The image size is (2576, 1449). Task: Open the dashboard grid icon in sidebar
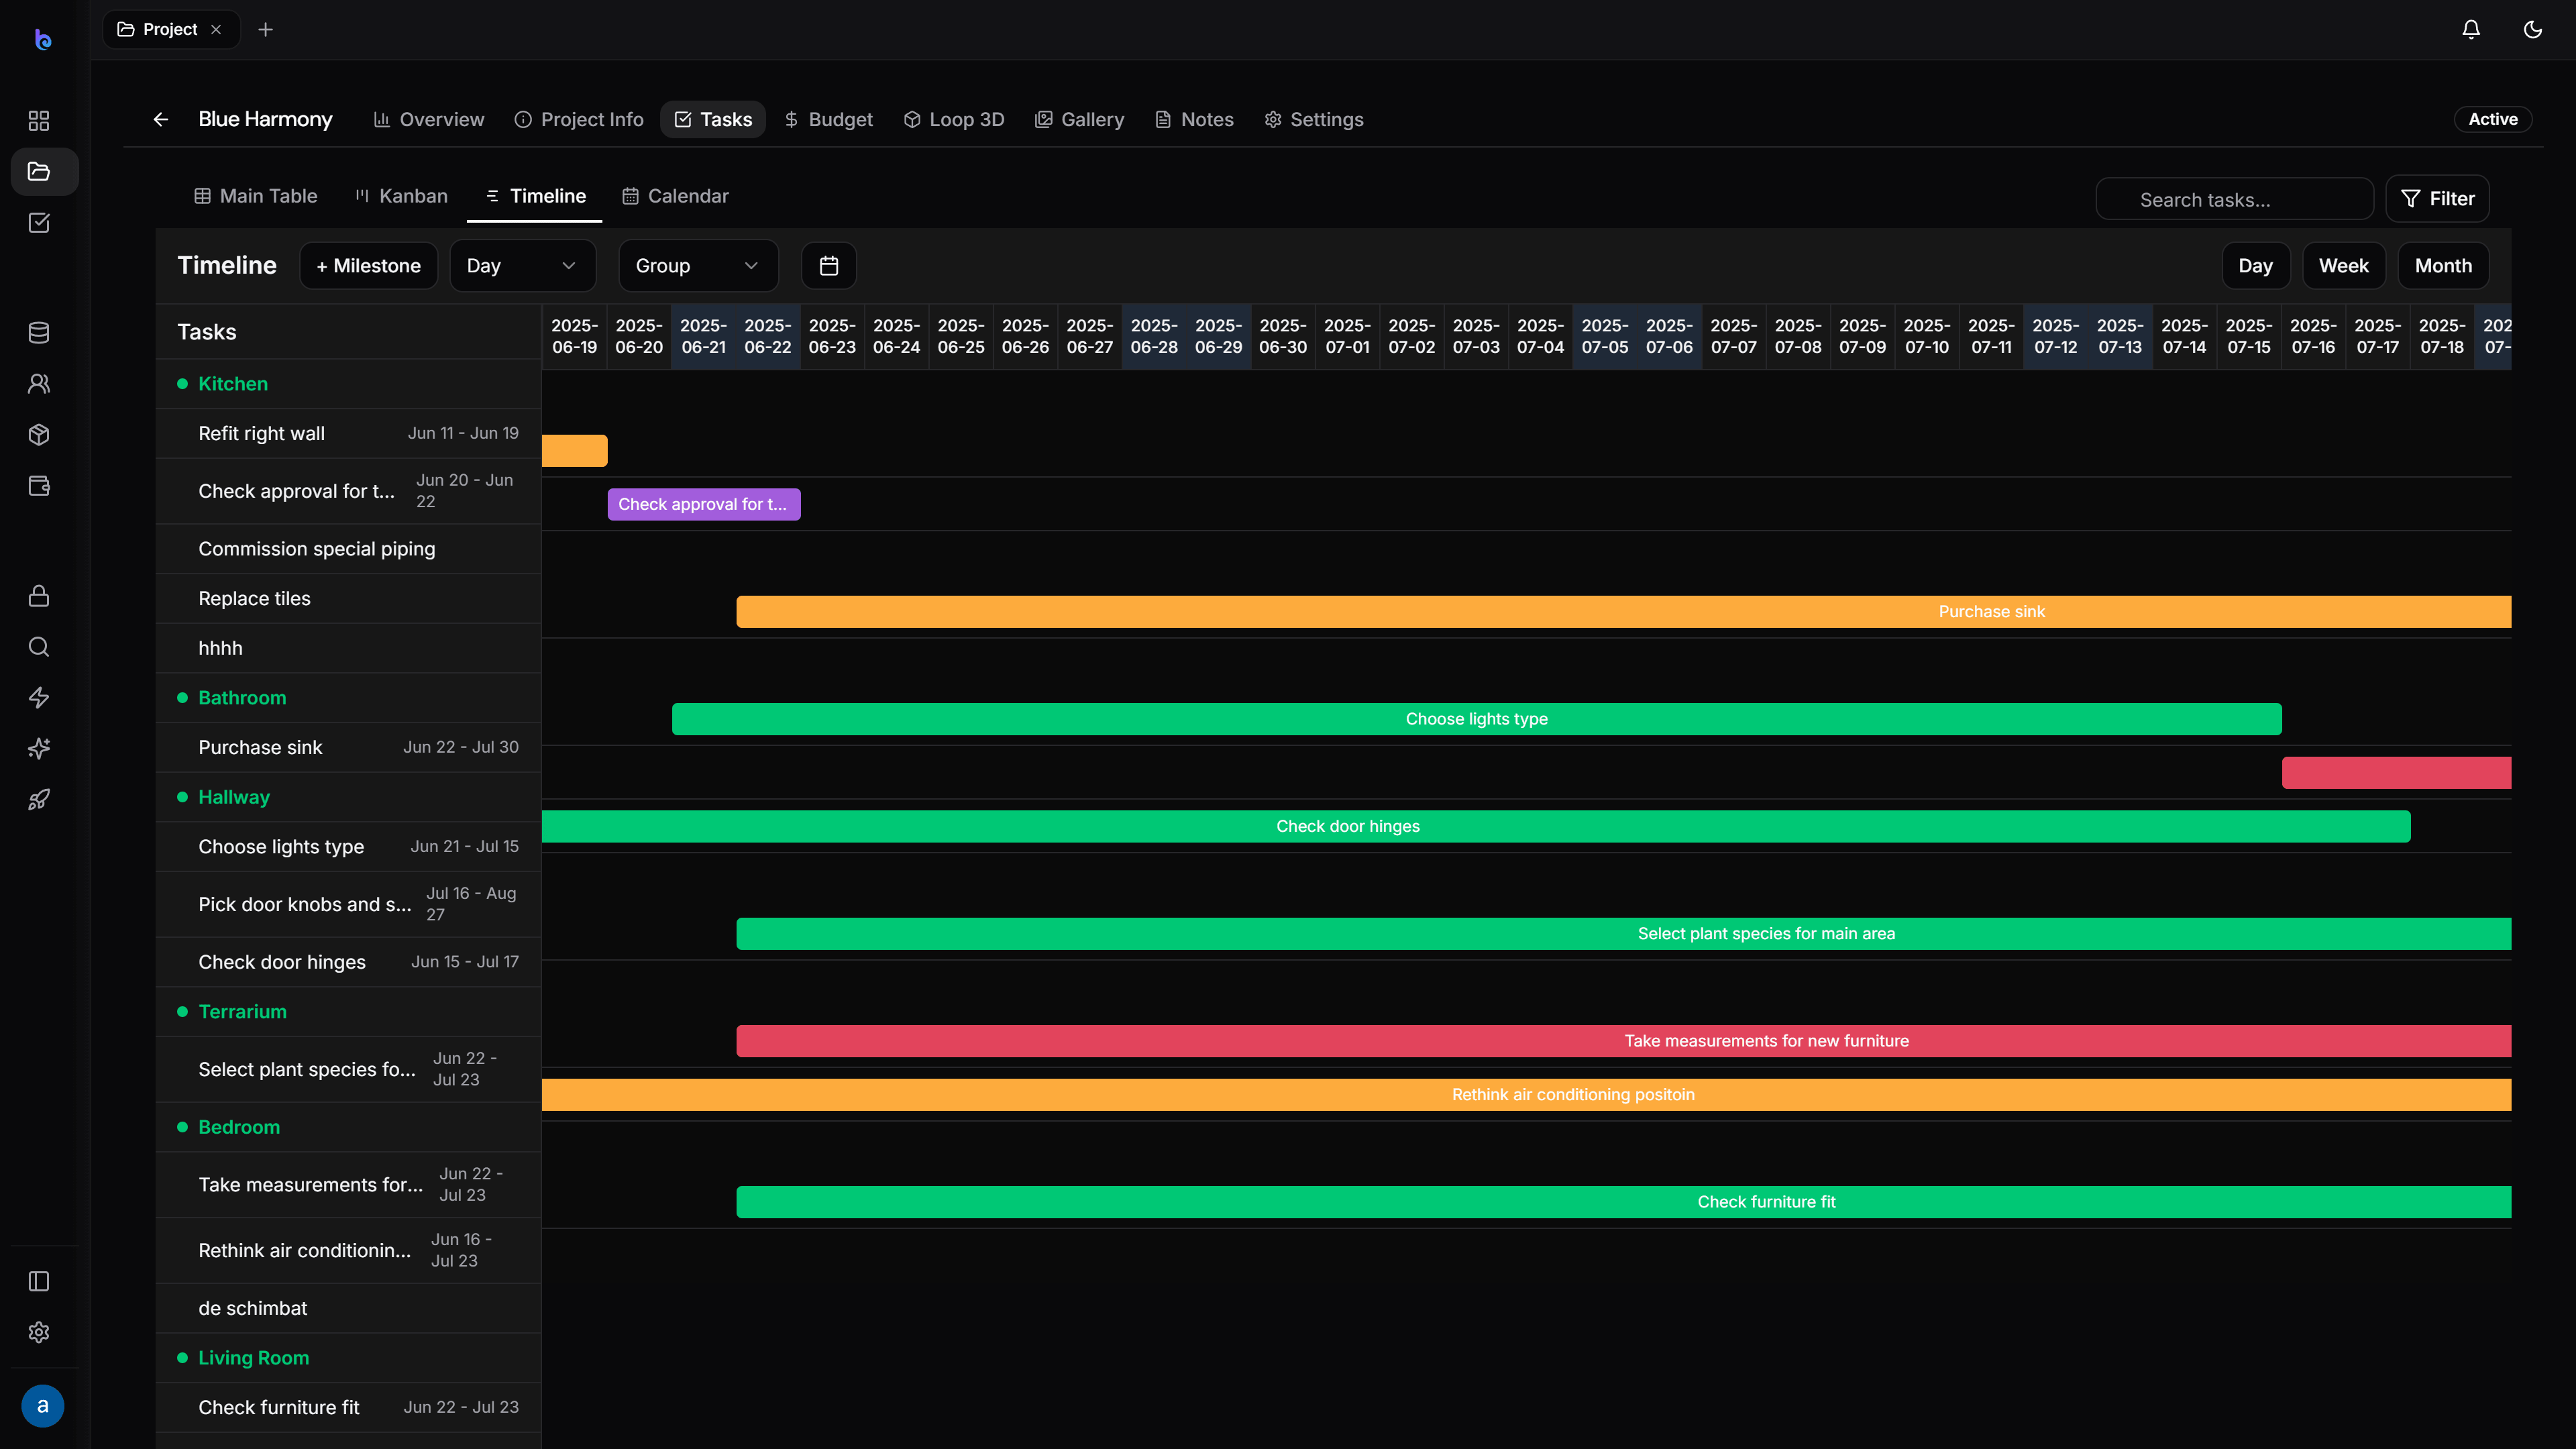[x=39, y=121]
